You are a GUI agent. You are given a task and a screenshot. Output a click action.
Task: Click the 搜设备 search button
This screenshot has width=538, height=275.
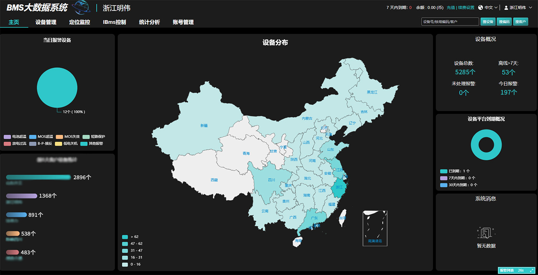pos(488,22)
